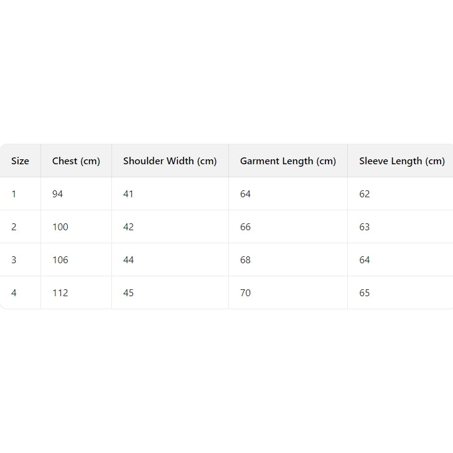Image resolution: width=453 pixels, height=453 pixels.
Task: Click shoulder width value 44
Action: [x=128, y=260]
